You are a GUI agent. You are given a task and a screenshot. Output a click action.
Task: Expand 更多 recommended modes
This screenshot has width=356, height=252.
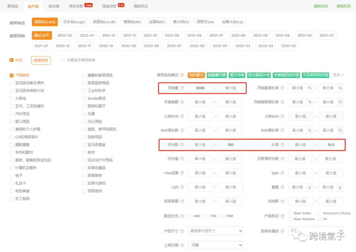338,75
